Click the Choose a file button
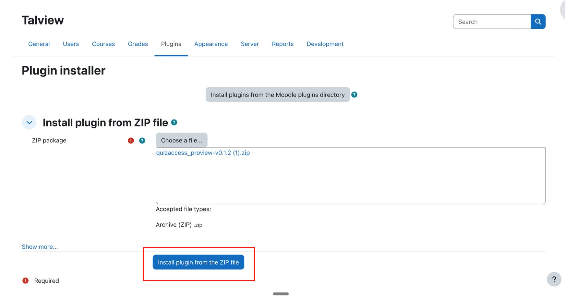This screenshot has width=565, height=296. tap(182, 140)
